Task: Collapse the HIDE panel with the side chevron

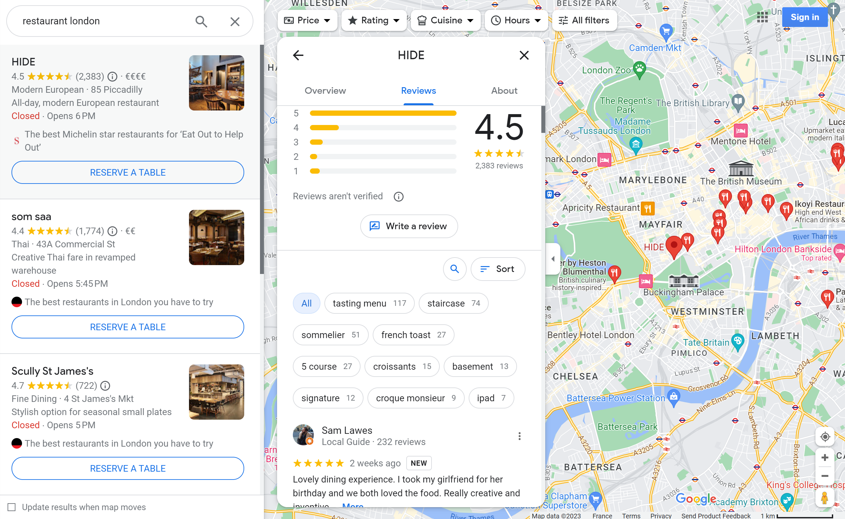Action: (553, 259)
